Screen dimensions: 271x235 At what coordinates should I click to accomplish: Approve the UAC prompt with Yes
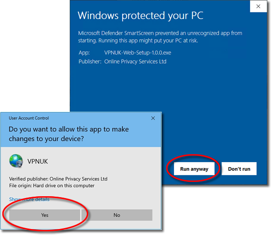tap(45, 215)
